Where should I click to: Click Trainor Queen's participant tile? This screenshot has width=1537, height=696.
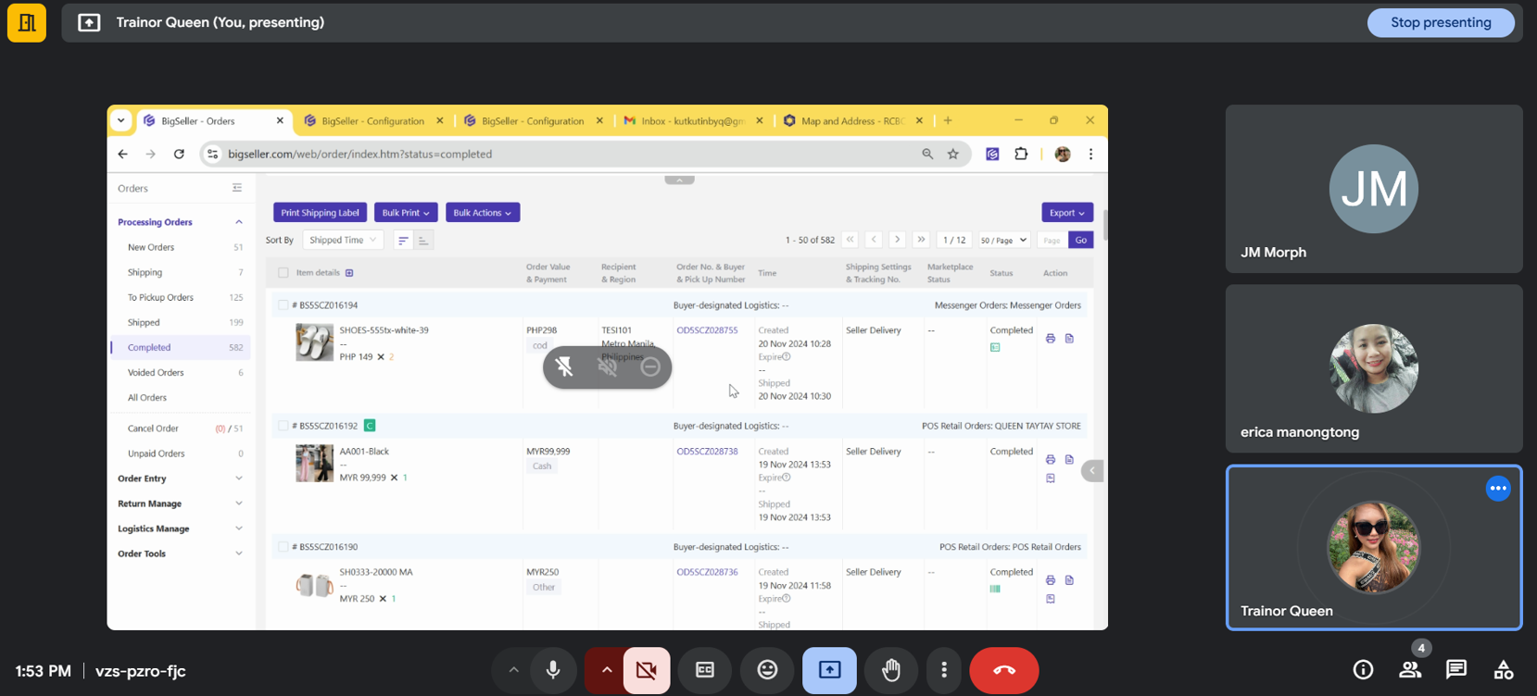tap(1373, 547)
